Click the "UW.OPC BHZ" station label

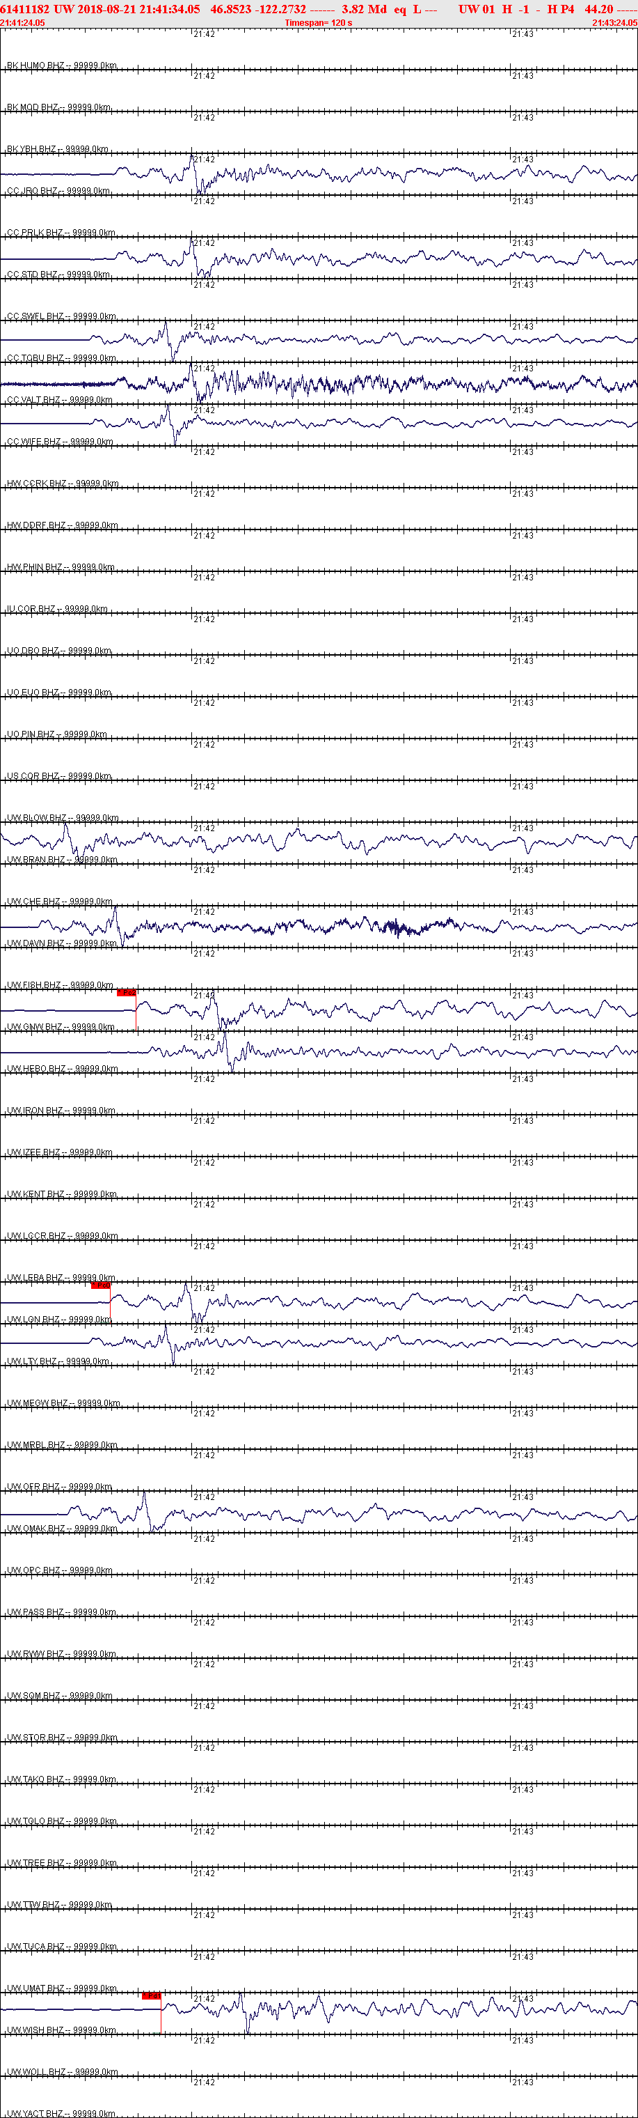33,1570
